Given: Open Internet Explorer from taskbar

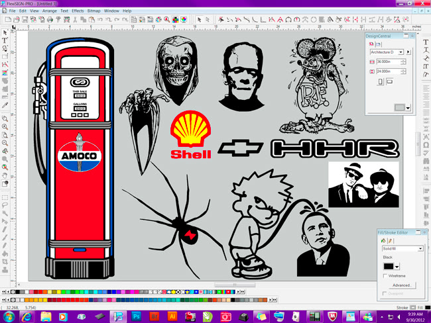Looking at the screenshot, I should (27, 316).
